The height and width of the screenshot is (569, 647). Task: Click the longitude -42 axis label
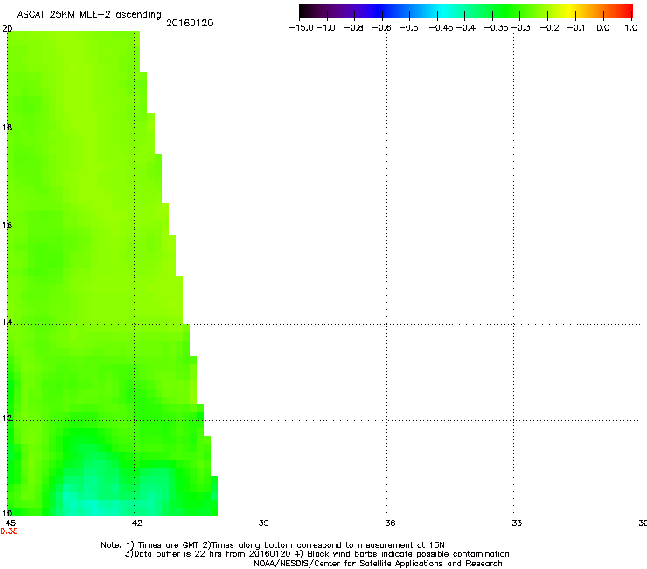(134, 523)
